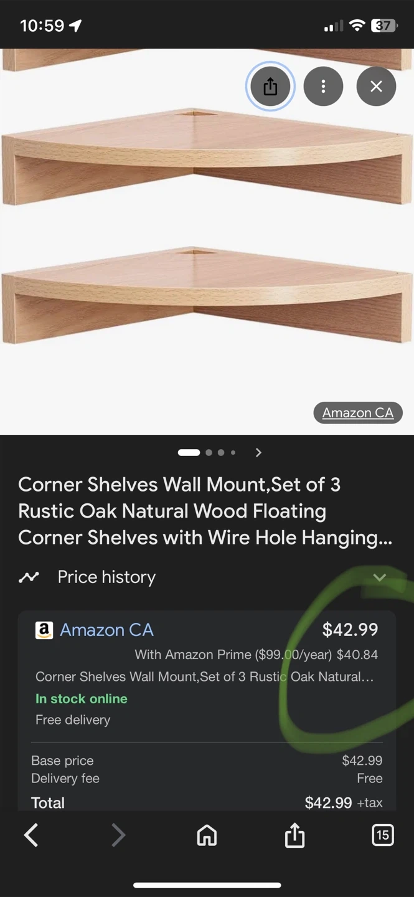Image resolution: width=414 pixels, height=897 pixels.
Task: Go back with the browser back arrow
Action: tap(31, 835)
